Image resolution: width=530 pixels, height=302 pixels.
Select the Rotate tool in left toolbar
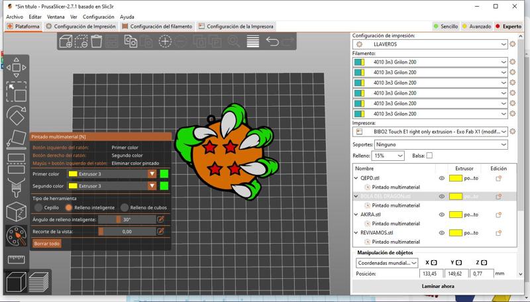point(16,115)
